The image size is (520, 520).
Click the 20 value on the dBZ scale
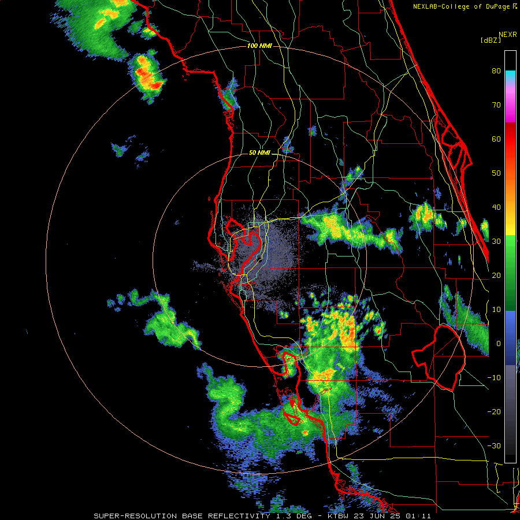coord(496,275)
